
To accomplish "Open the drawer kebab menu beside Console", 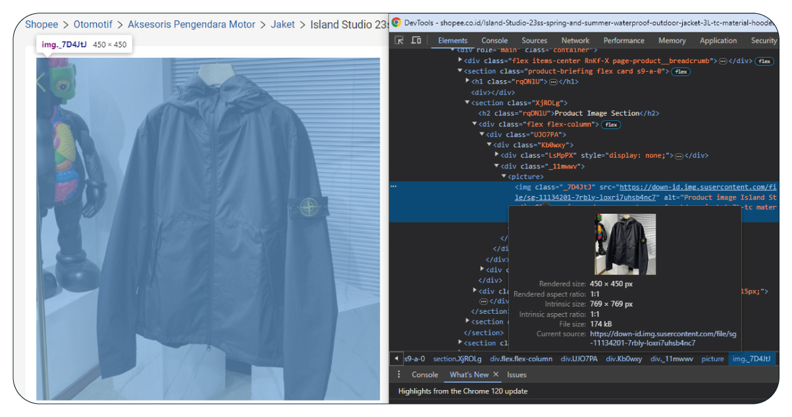I will pos(398,374).
